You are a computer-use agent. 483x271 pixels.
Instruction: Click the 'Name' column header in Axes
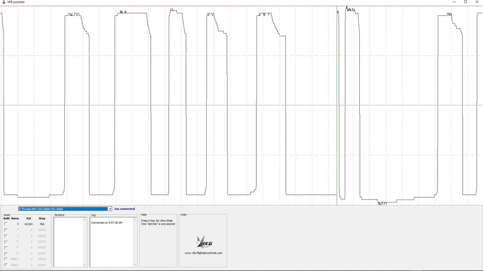pos(15,218)
